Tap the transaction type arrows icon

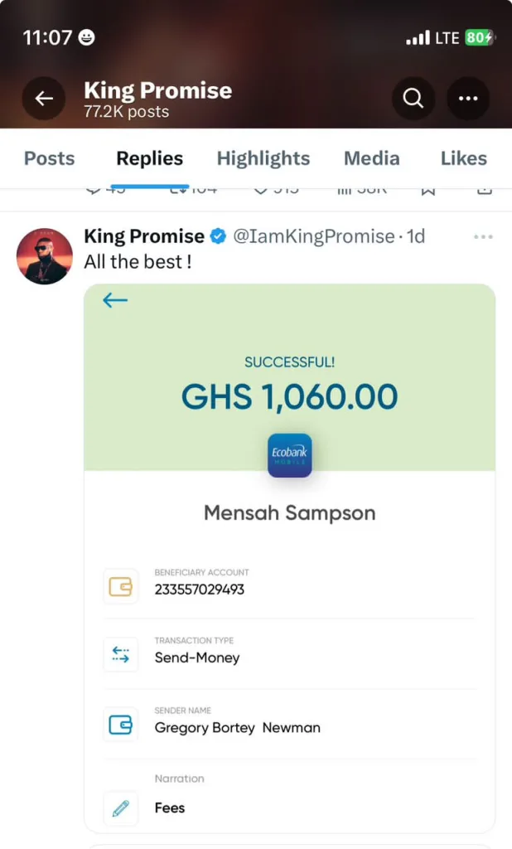click(121, 654)
